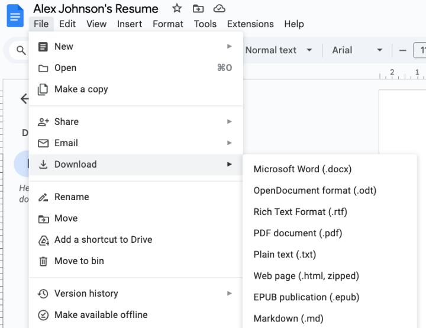Image resolution: width=426 pixels, height=328 pixels.
Task: Download as OpenDocument format (.odt)
Action: pyautogui.click(x=330, y=191)
